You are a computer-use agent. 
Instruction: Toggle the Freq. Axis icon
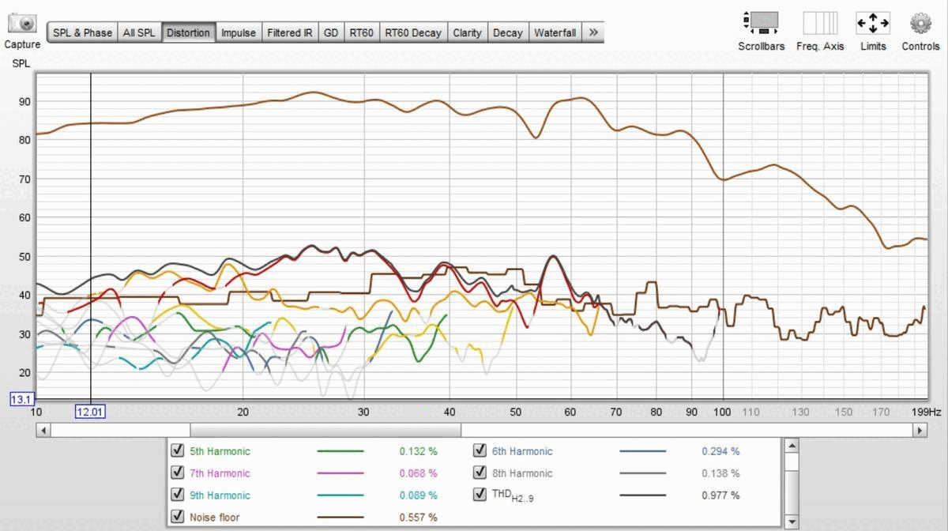[x=820, y=22]
